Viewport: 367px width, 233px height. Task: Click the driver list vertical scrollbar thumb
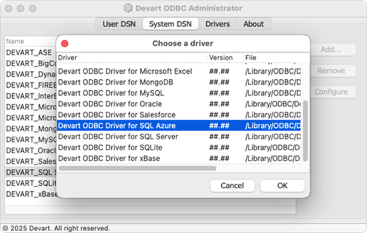pos(305,131)
